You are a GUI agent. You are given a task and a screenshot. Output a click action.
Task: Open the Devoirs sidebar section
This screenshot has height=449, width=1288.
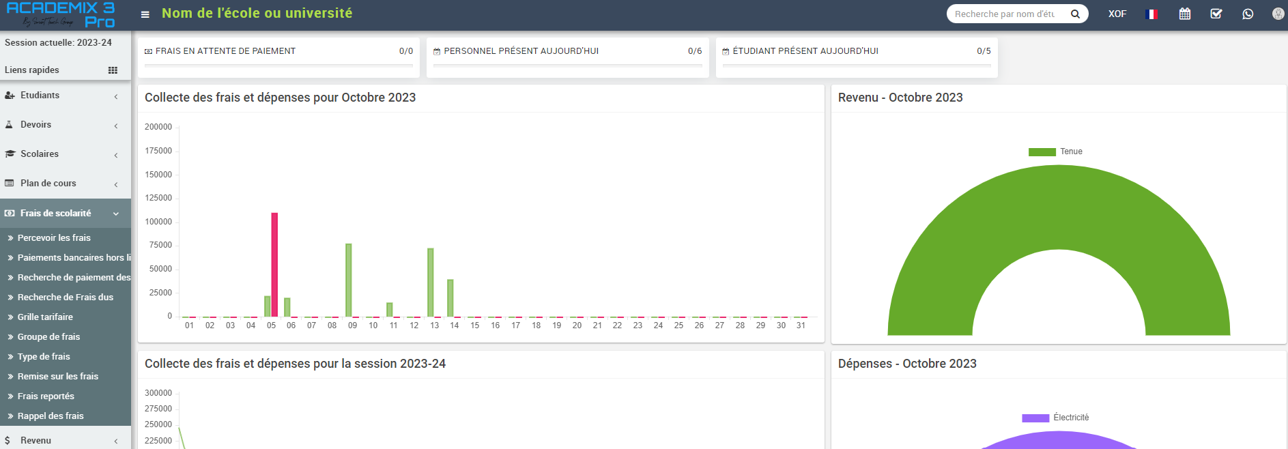point(66,125)
